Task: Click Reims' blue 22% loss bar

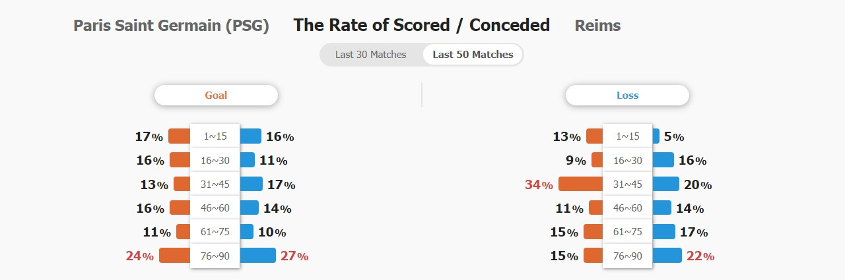Action: coord(667,256)
